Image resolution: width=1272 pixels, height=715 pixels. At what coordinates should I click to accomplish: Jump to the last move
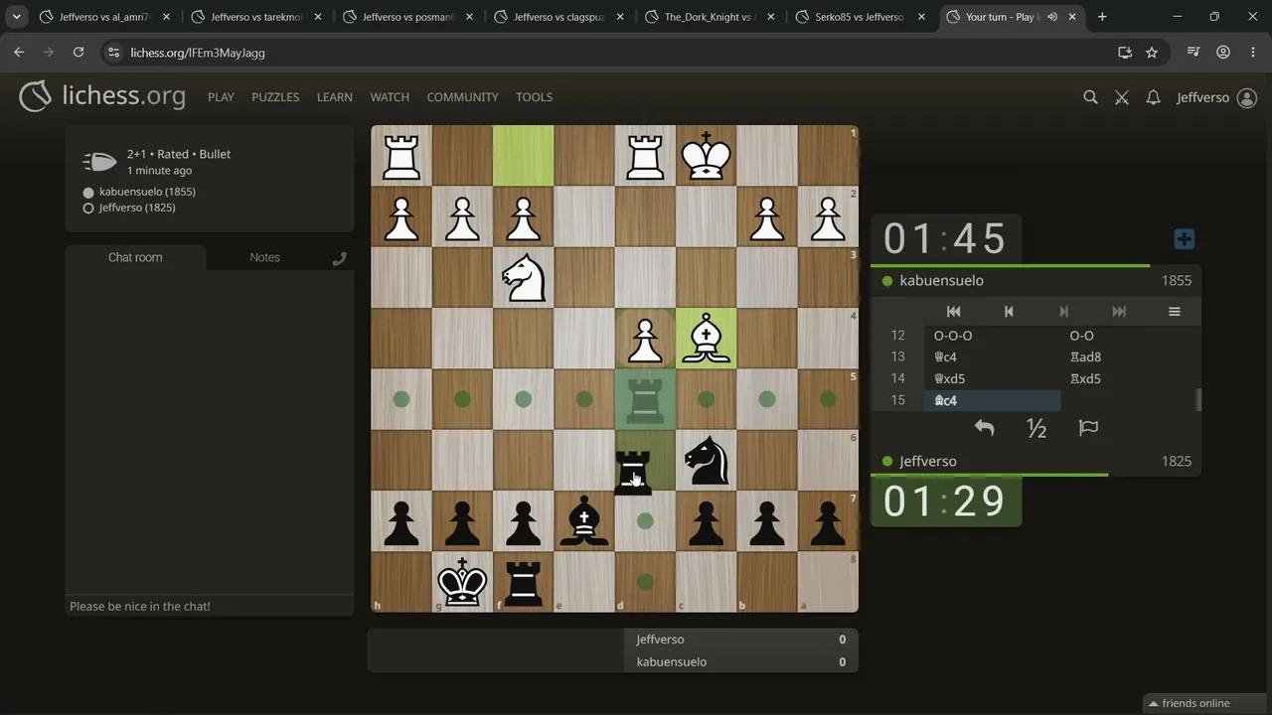click(1119, 312)
